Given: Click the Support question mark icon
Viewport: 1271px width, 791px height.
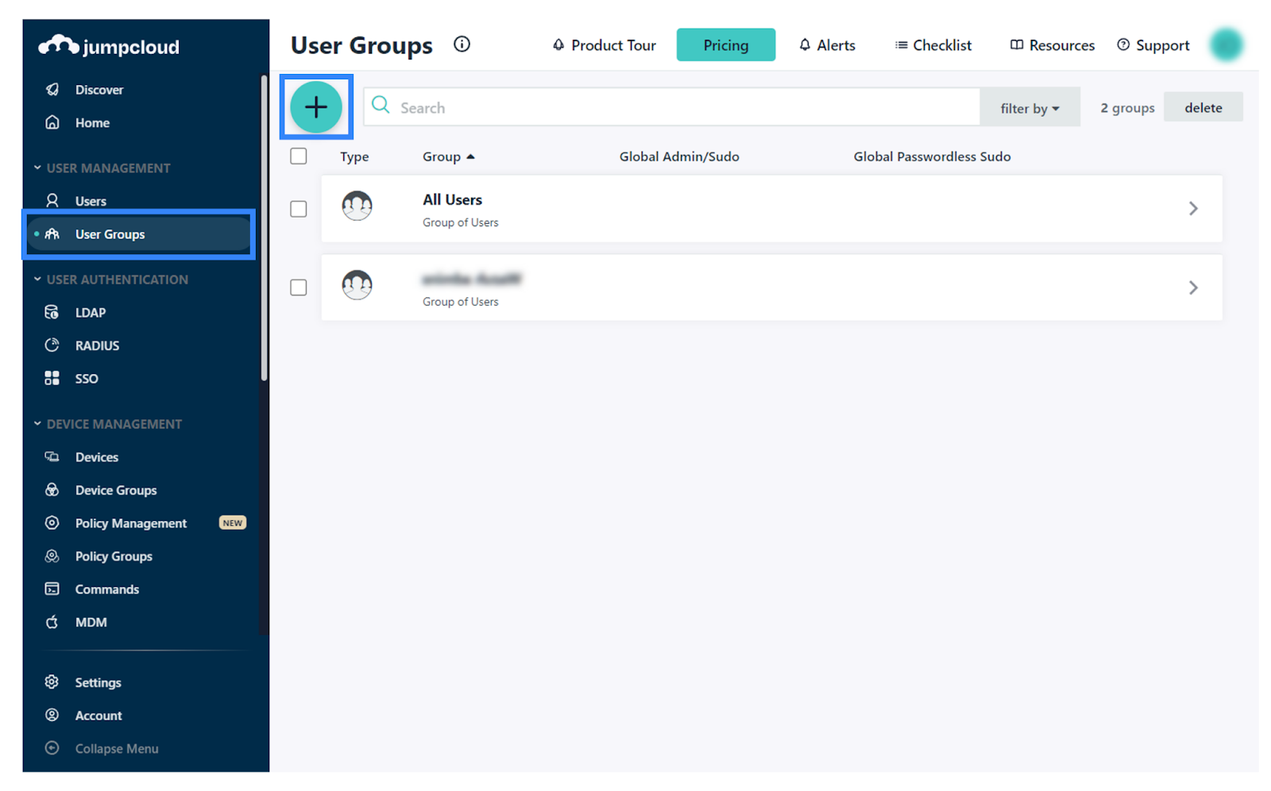Looking at the screenshot, I should pos(1123,44).
